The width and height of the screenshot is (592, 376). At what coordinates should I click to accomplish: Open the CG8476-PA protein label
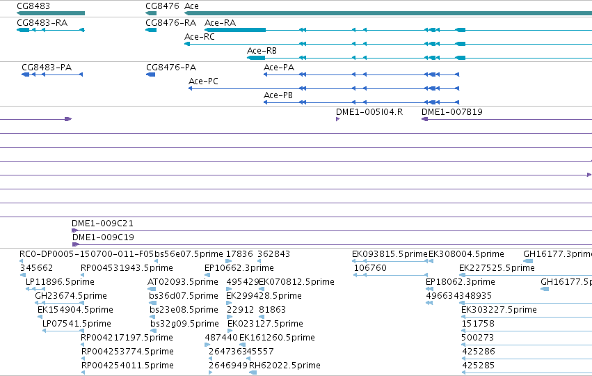tap(171, 68)
